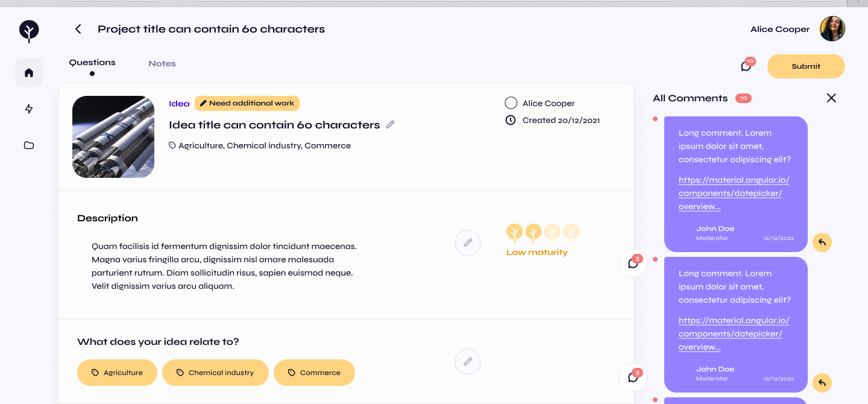Open the folder icon in sidebar
868x404 pixels.
(x=29, y=145)
